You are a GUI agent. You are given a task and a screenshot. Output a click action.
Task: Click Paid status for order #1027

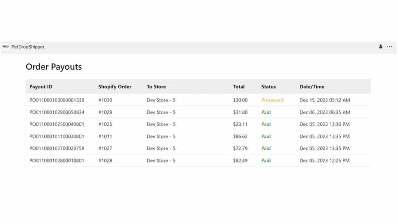266,149
